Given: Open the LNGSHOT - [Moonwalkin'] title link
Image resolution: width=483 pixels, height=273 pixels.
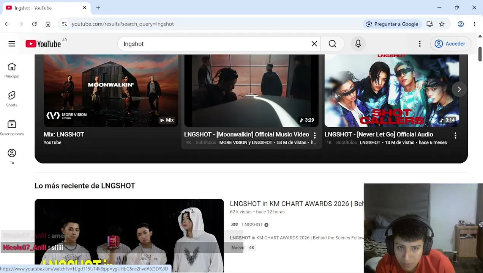Looking at the screenshot, I should click(x=246, y=134).
